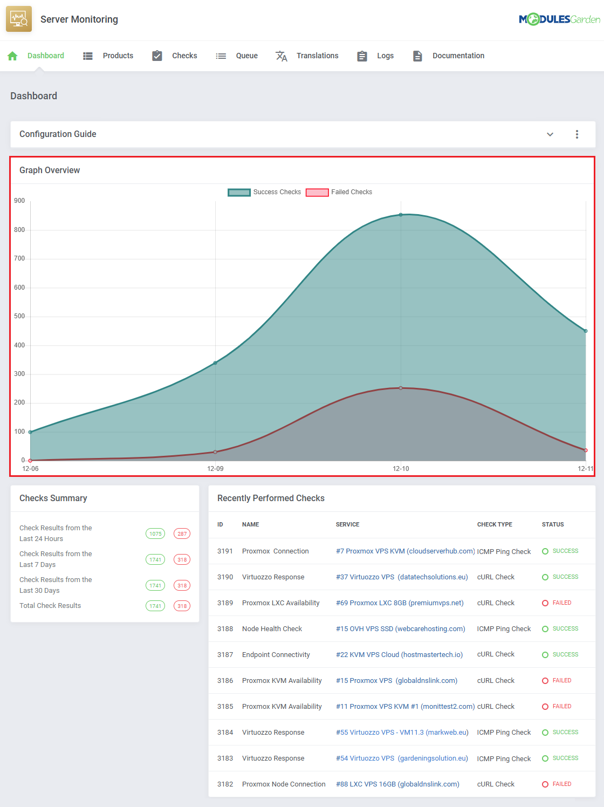
Task: Click the Endpoint Connectivity name cell
Action: (x=276, y=655)
